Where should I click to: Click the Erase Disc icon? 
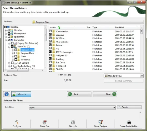45,122
